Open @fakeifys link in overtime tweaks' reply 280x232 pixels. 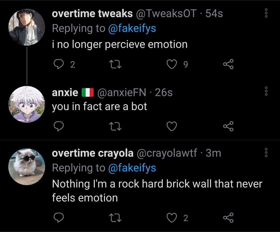[132, 28]
